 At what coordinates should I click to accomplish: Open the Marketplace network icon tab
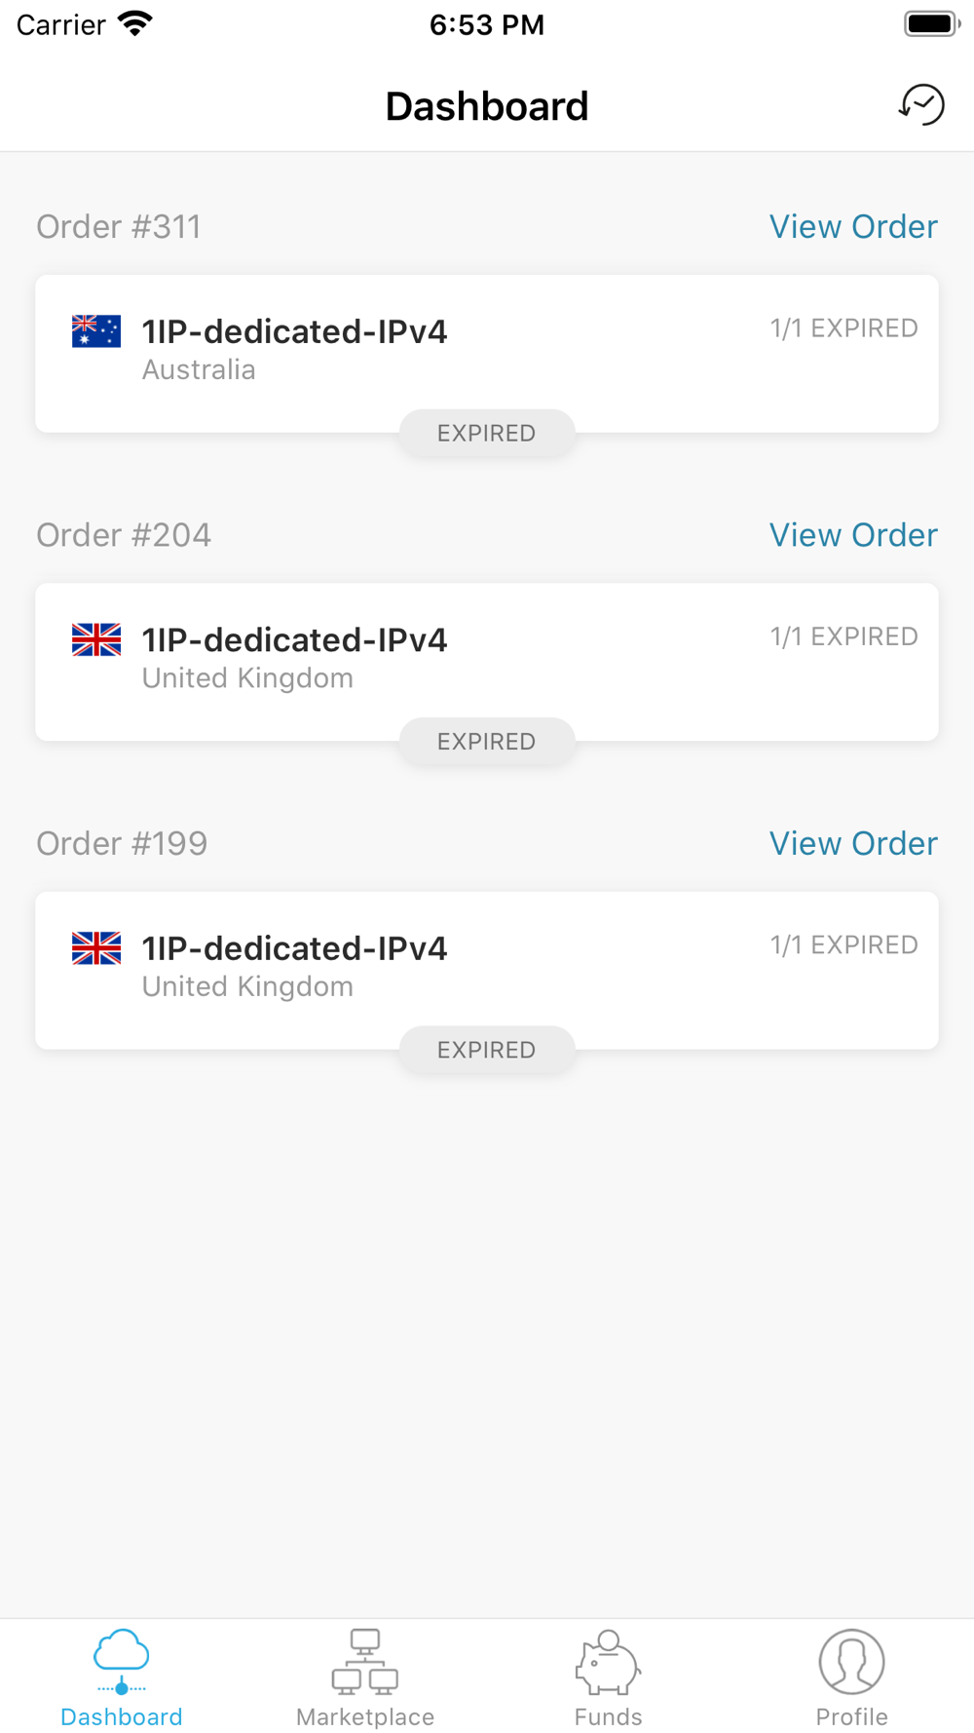(365, 1661)
